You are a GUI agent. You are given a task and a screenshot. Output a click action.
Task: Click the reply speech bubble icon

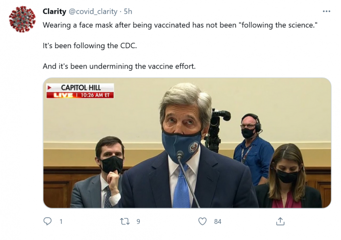pos(48,222)
